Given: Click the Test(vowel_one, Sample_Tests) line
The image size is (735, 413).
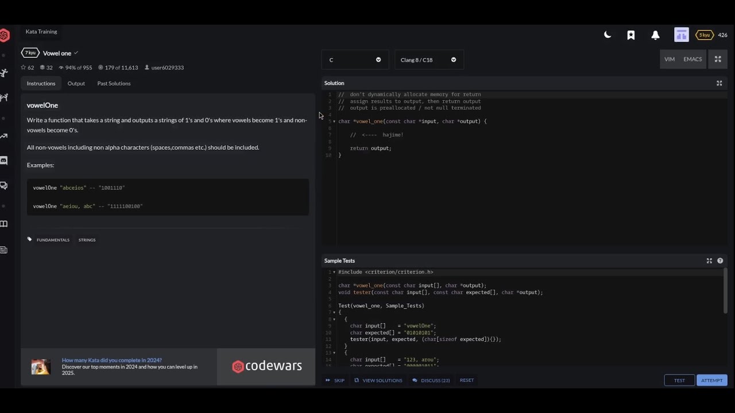Looking at the screenshot, I should (x=381, y=306).
